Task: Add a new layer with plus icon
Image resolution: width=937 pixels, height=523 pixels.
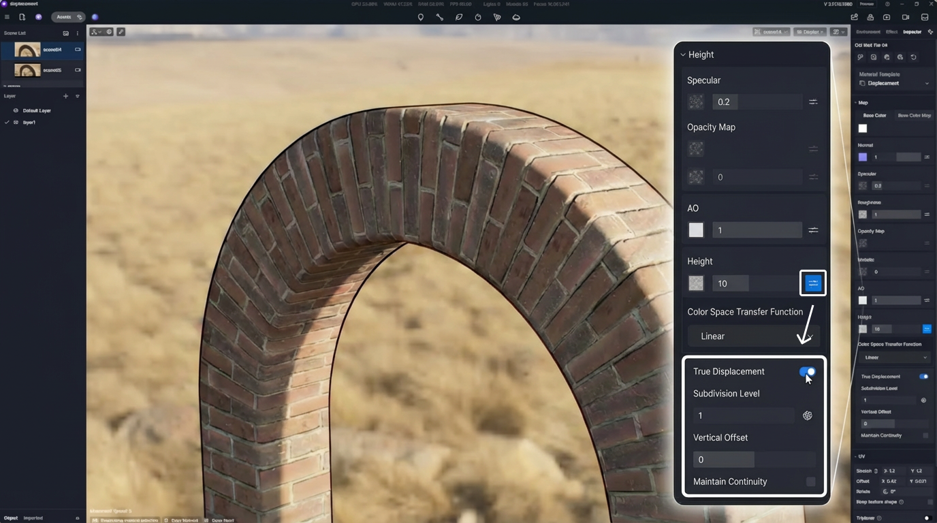Action: click(66, 96)
